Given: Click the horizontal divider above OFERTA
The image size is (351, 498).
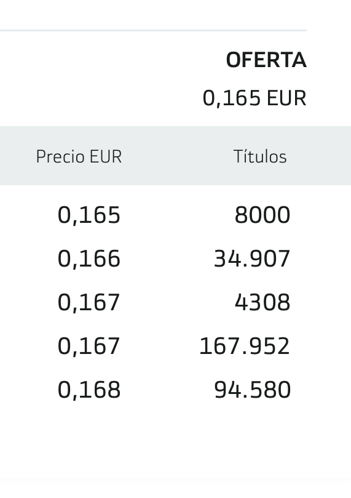Looking at the screenshot, I should point(153,31).
